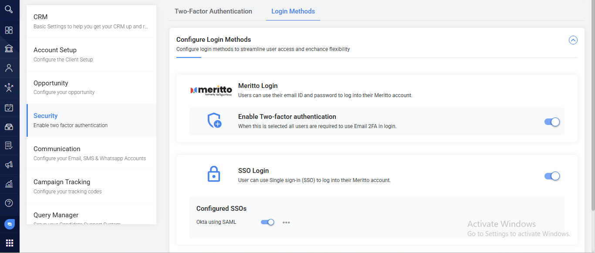Image resolution: width=595 pixels, height=253 pixels.
Task: Open CRM basic settings section
Action: coord(91,22)
